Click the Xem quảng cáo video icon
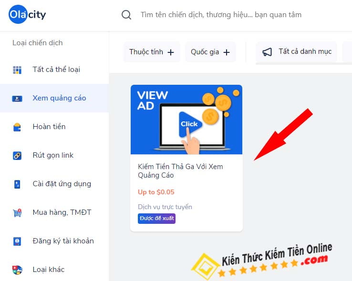This screenshot has height=281, width=352. [x=17, y=99]
